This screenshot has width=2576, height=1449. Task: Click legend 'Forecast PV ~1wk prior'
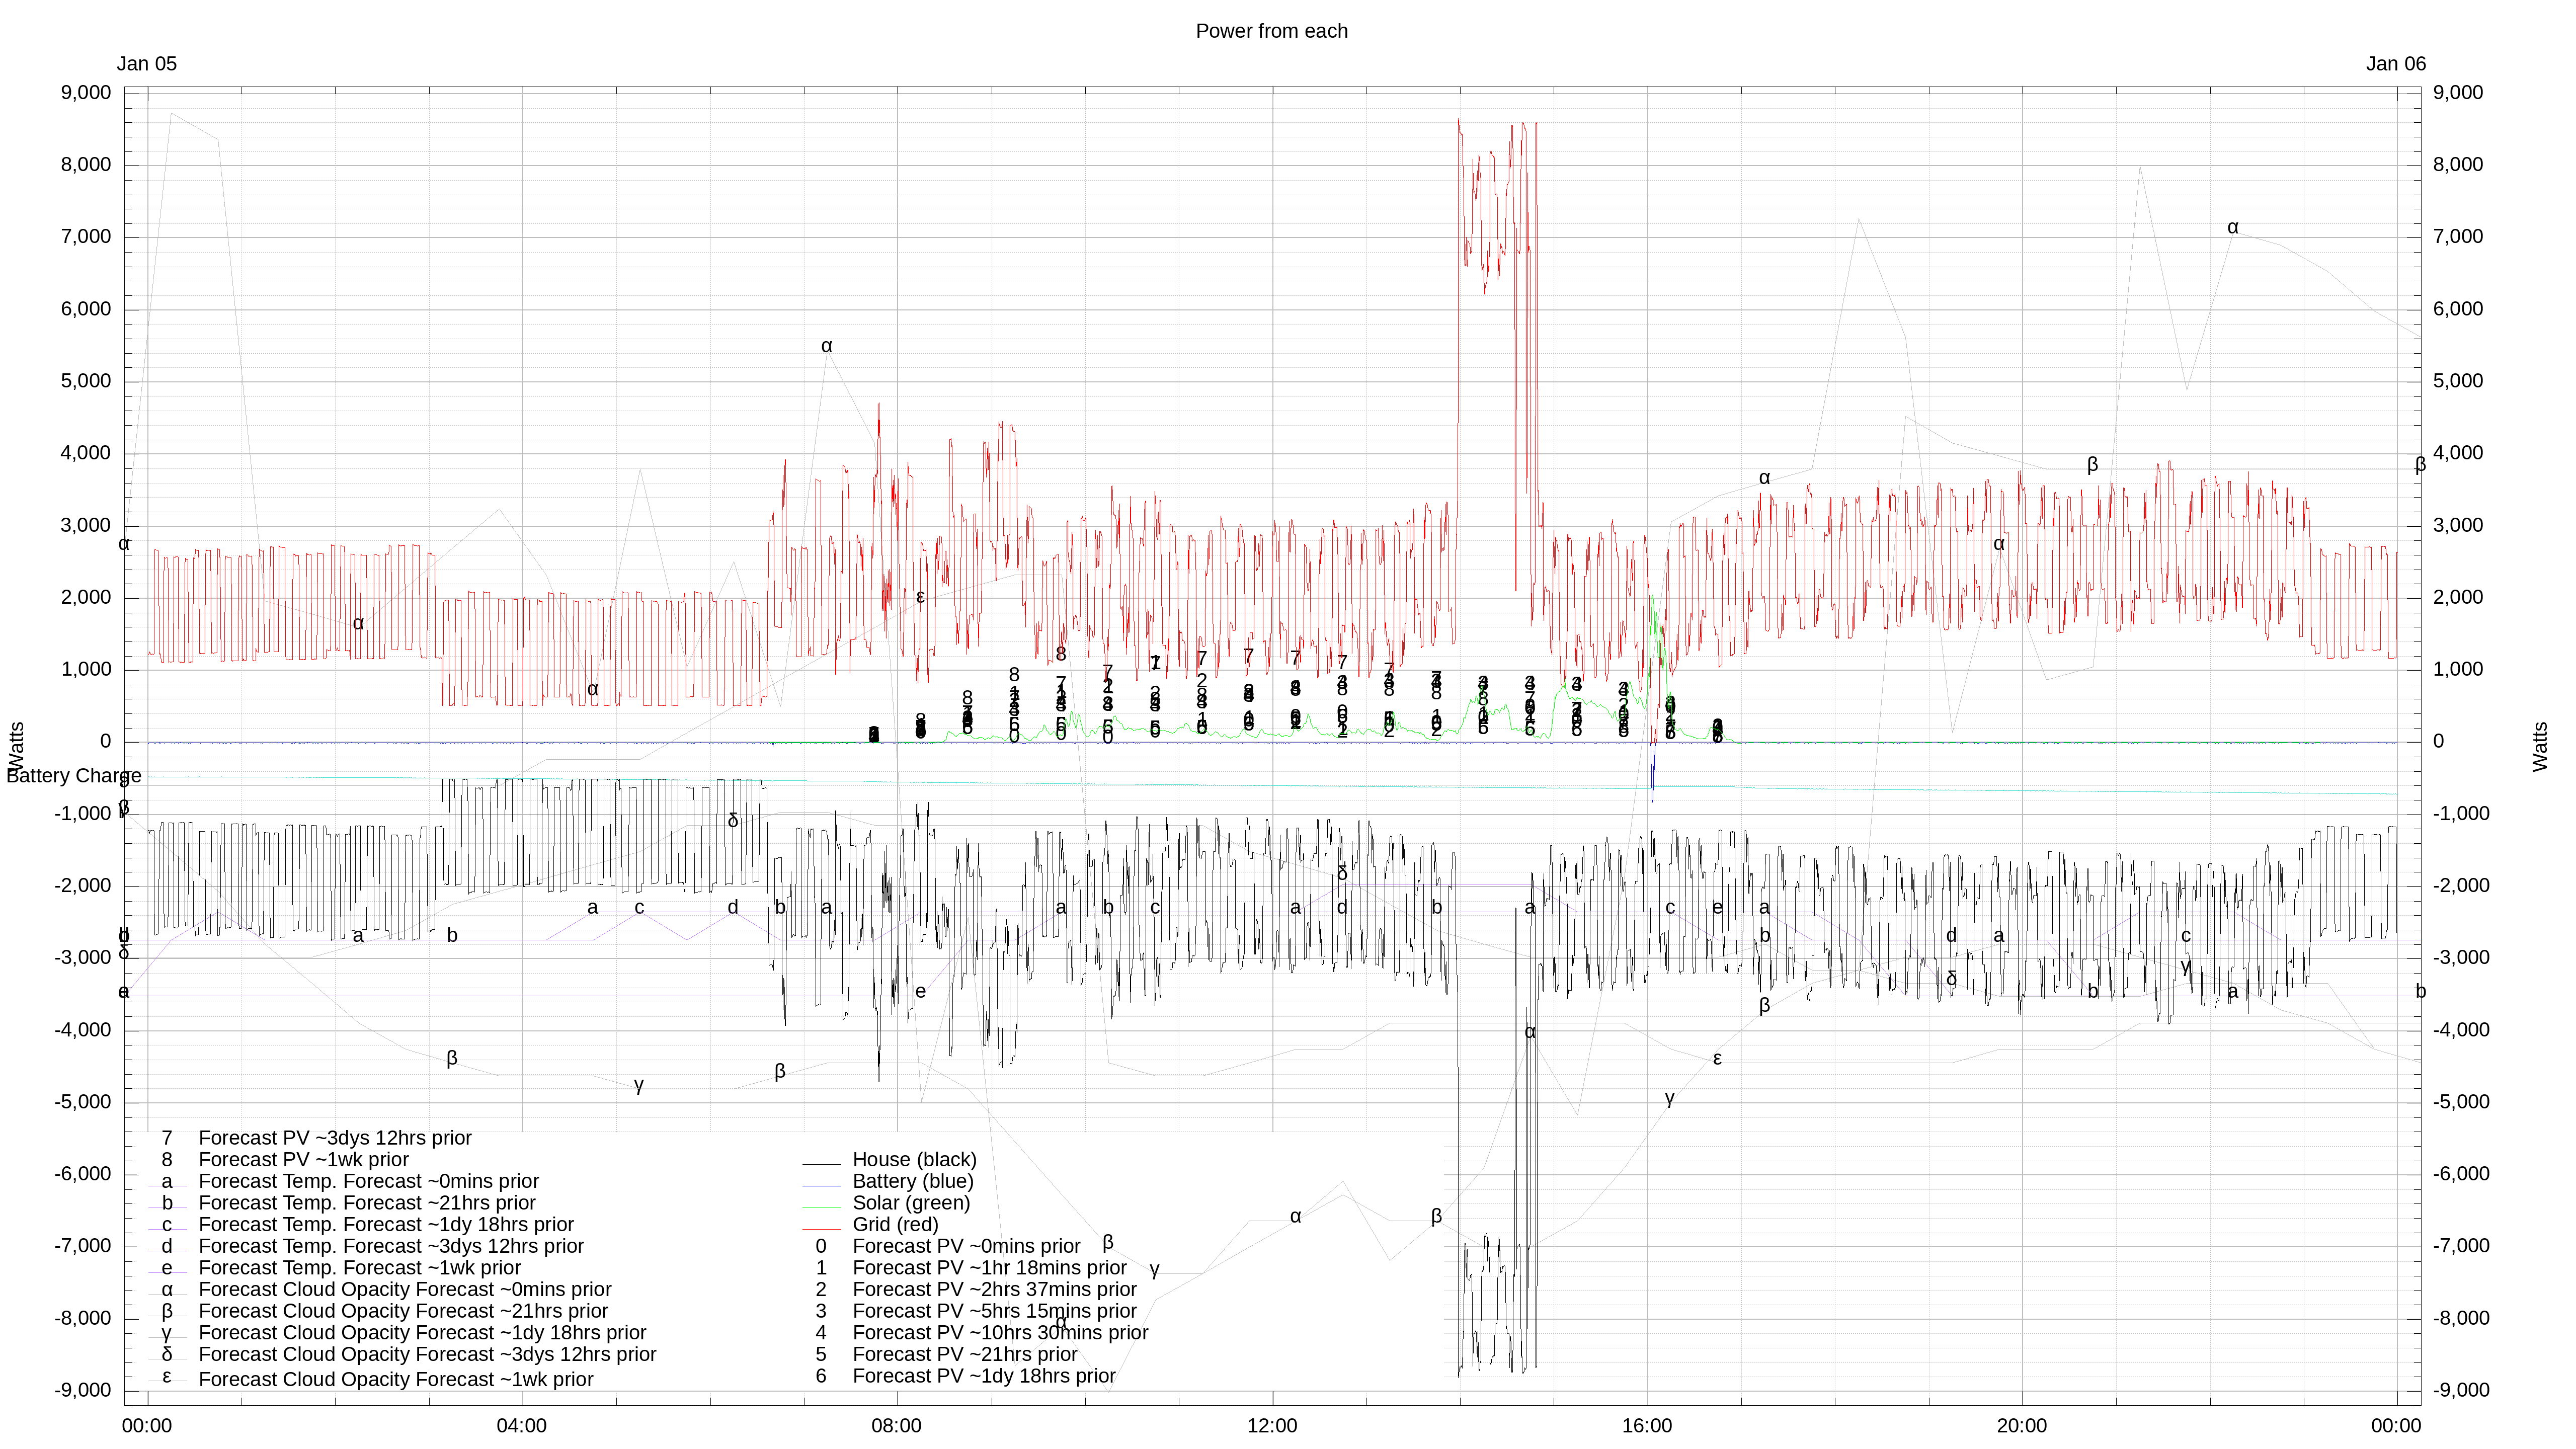click(304, 1159)
